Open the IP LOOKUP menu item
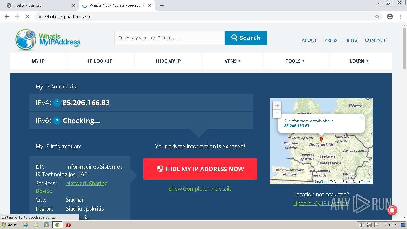The image size is (407, 229). coord(100,61)
